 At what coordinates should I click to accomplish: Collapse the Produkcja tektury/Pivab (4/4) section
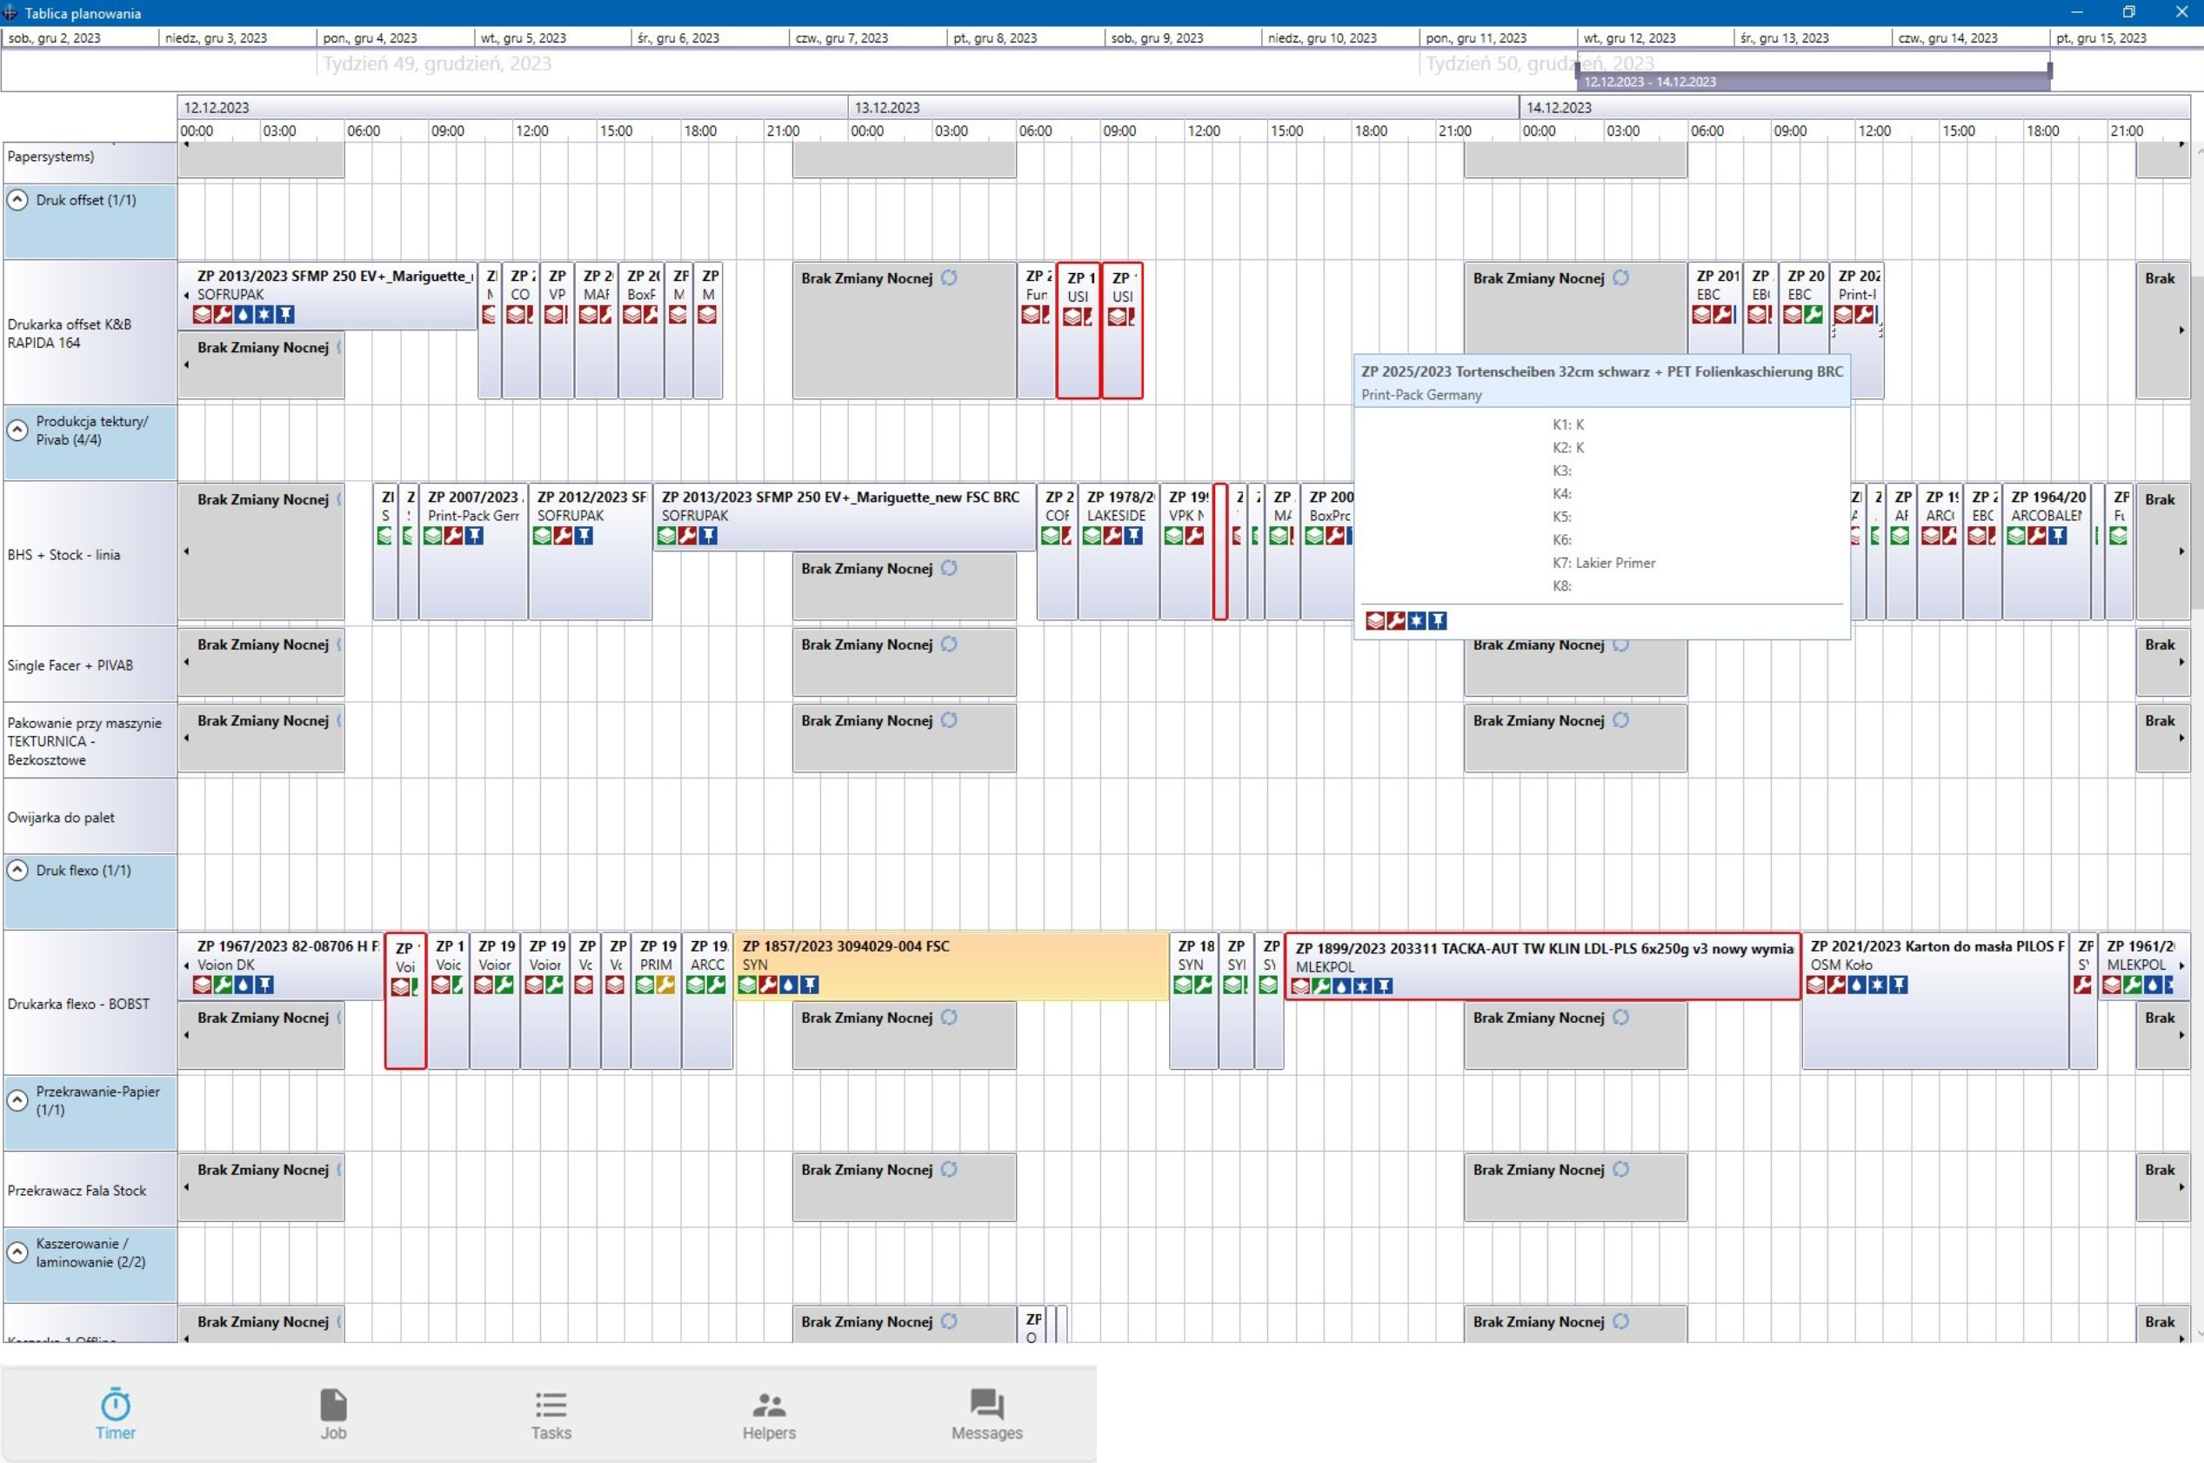(x=17, y=429)
